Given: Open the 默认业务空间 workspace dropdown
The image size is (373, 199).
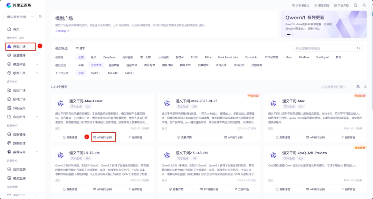Looking at the screenshot, I should pyautogui.click(x=20, y=17).
